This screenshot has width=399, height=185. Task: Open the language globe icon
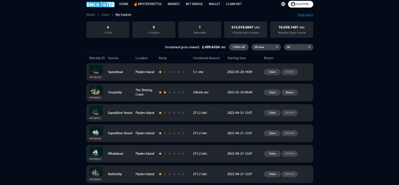tap(283, 4)
